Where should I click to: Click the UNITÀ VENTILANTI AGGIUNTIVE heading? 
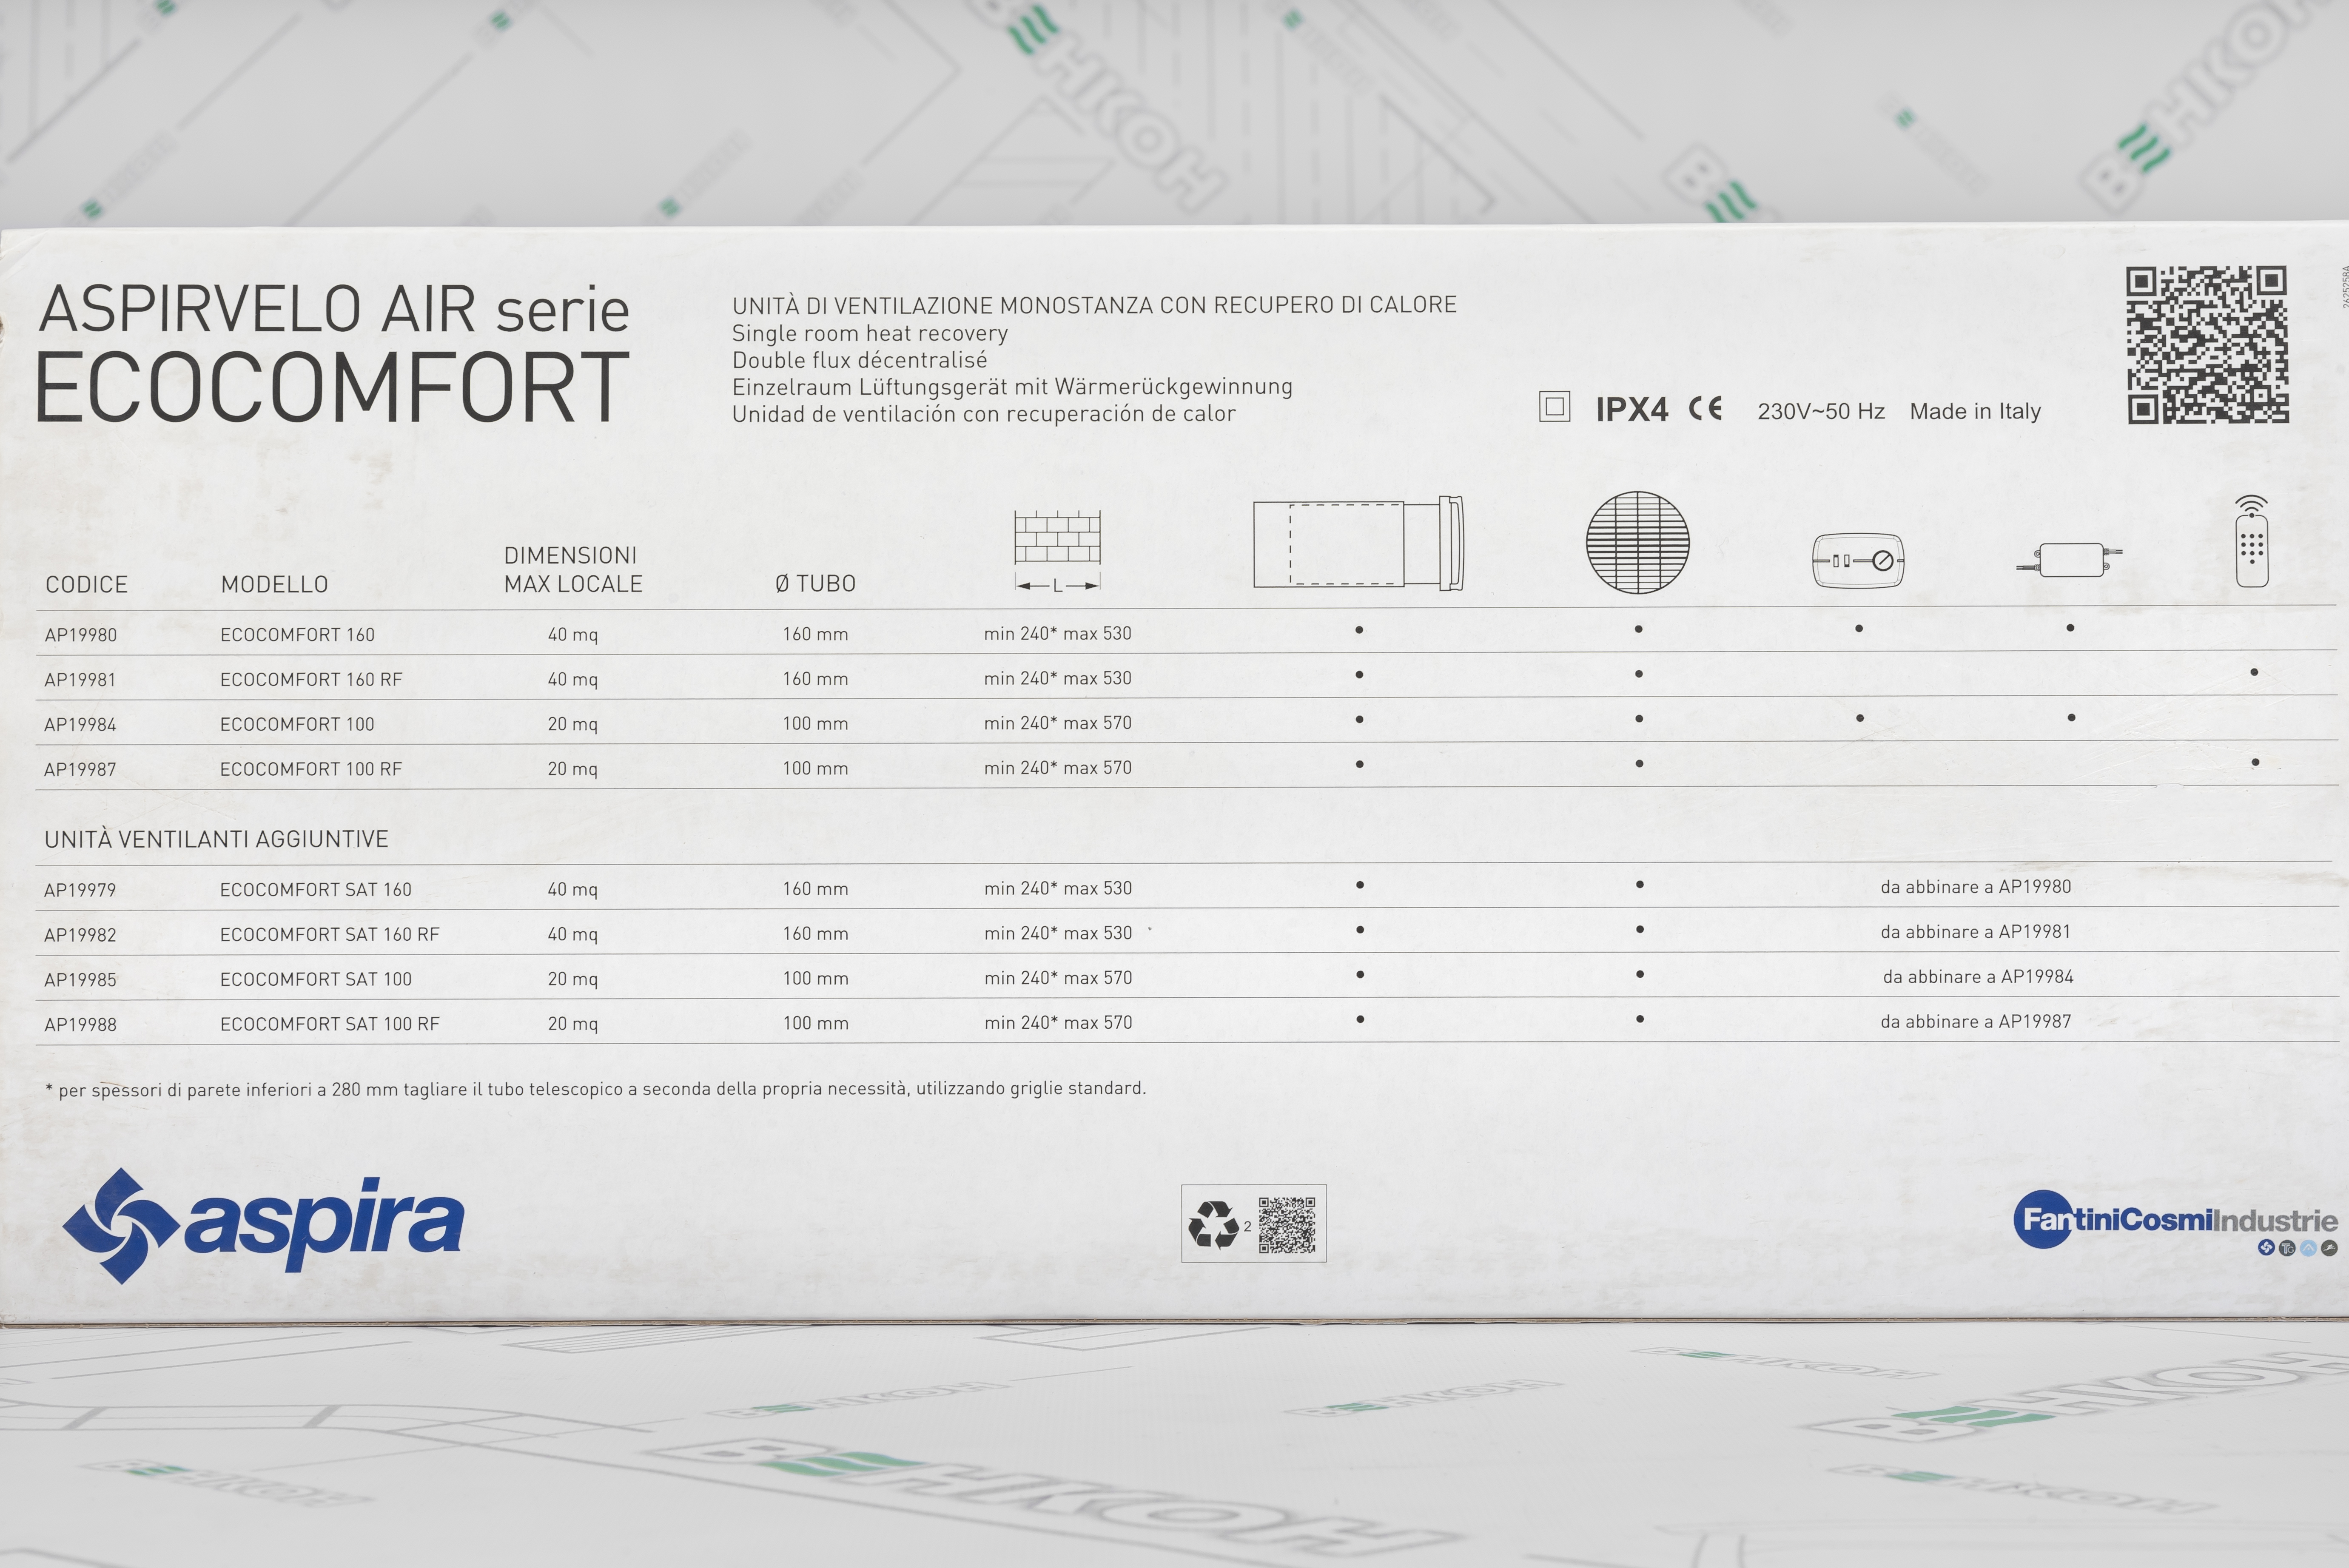coord(216,839)
